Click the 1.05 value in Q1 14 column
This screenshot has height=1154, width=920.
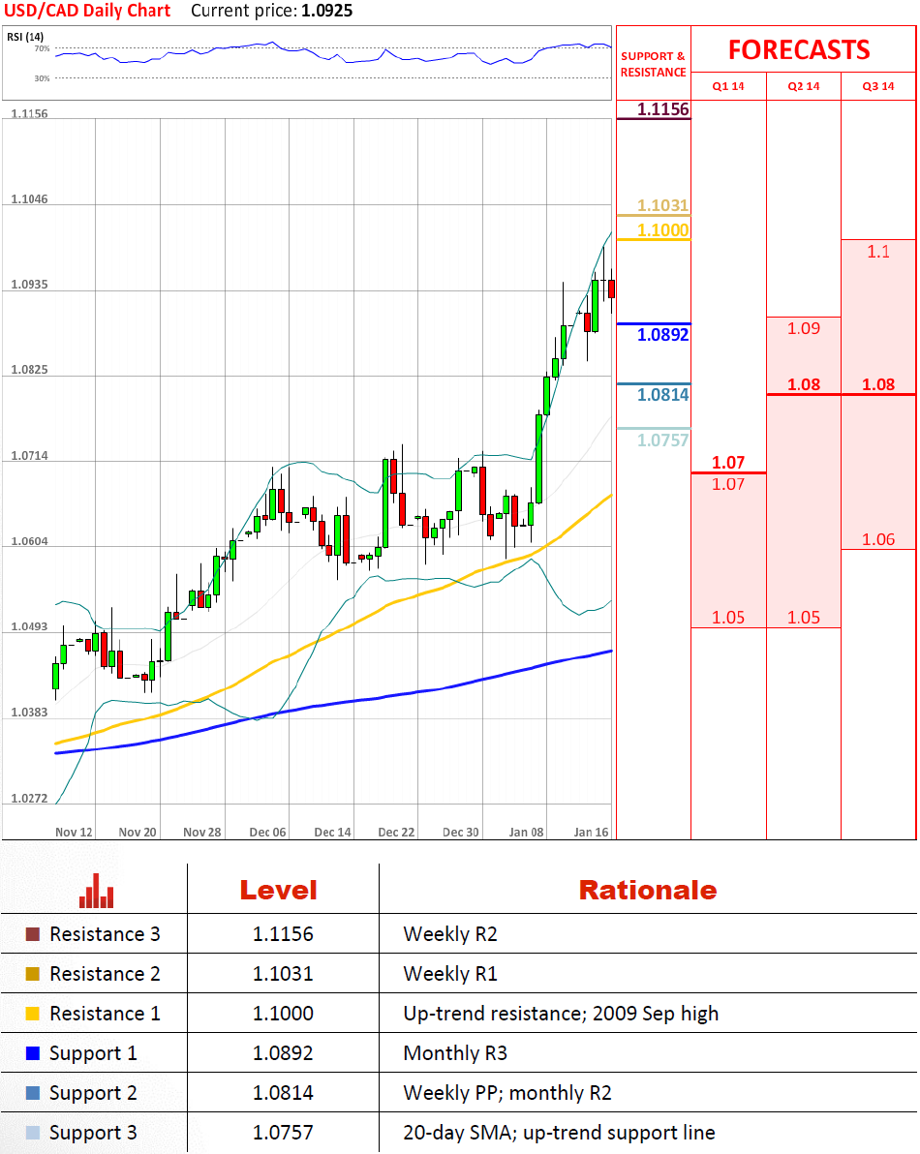click(x=728, y=618)
